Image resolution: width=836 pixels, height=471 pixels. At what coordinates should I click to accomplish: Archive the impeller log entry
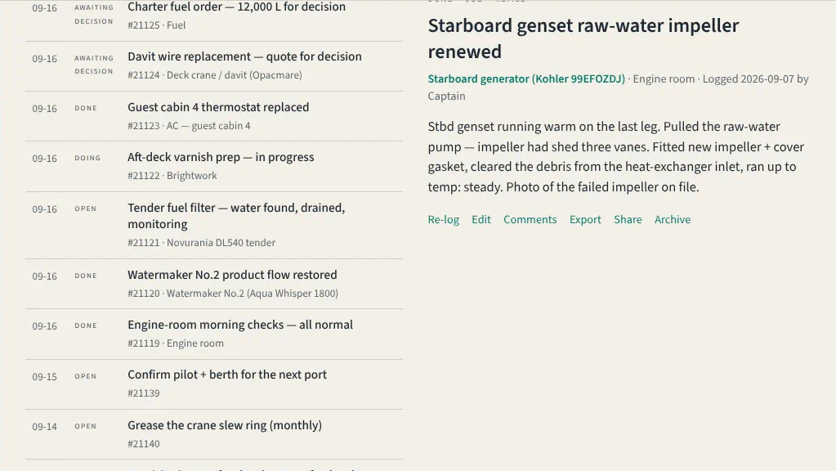(x=673, y=220)
